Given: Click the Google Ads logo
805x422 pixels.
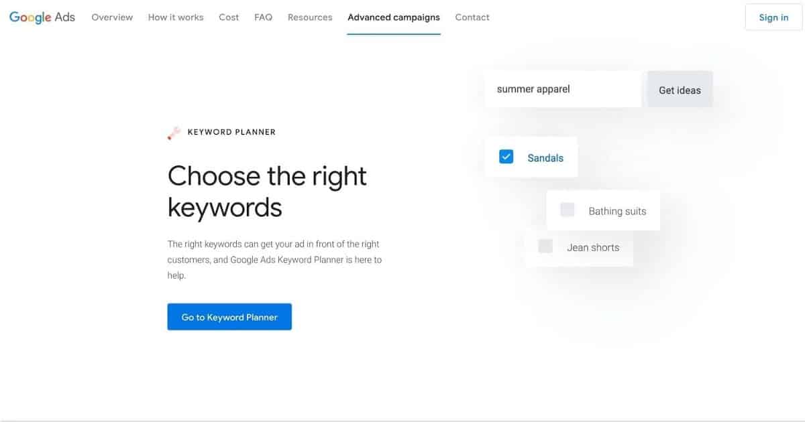Looking at the screenshot, I should point(43,17).
